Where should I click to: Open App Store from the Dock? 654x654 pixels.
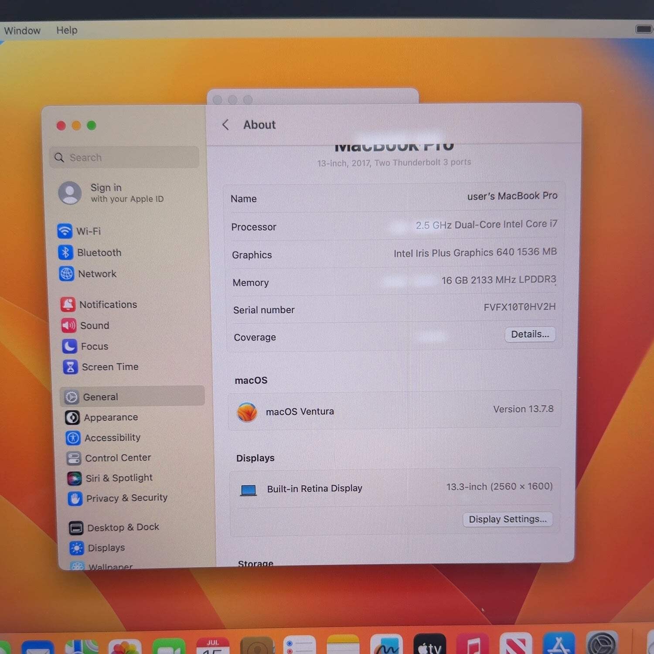tap(559, 642)
